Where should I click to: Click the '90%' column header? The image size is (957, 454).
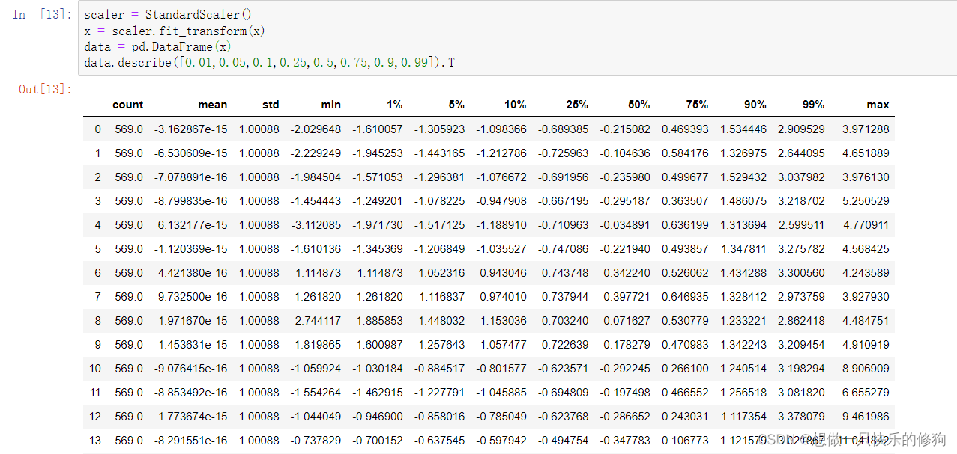pos(755,105)
